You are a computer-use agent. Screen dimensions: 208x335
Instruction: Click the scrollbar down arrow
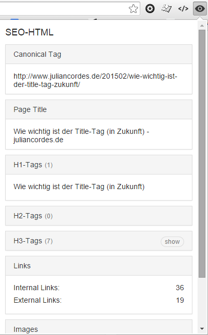pyautogui.click(x=202, y=329)
